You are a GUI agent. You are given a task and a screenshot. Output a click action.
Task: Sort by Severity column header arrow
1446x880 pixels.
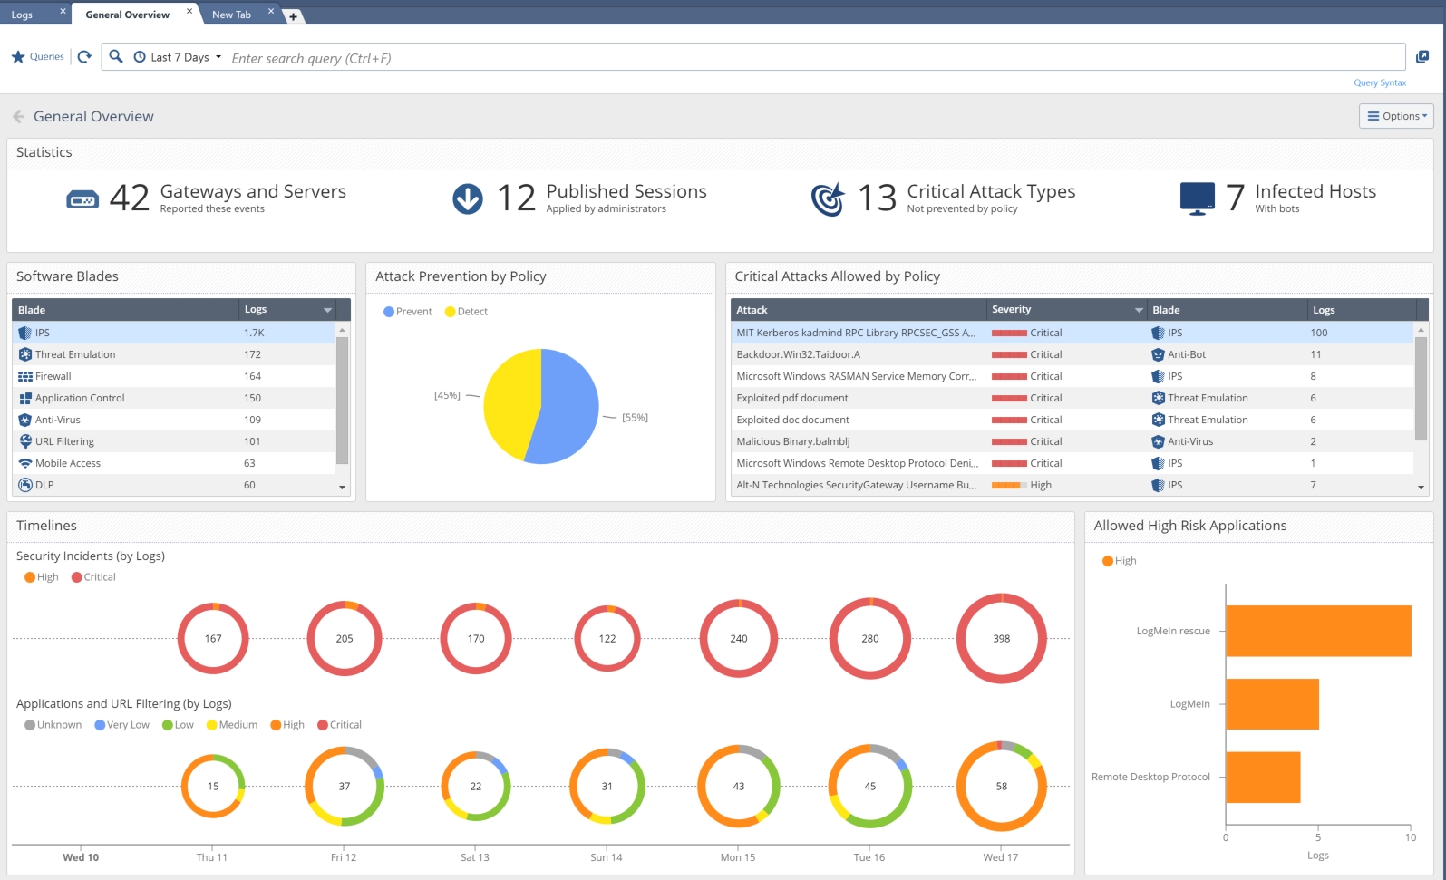coord(1139,310)
